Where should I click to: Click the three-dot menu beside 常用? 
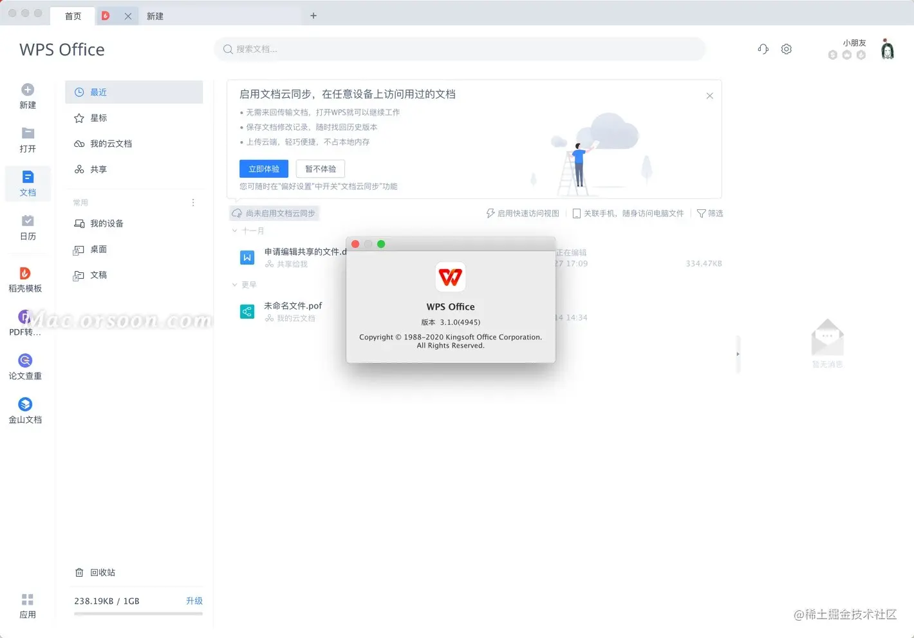pyautogui.click(x=193, y=203)
